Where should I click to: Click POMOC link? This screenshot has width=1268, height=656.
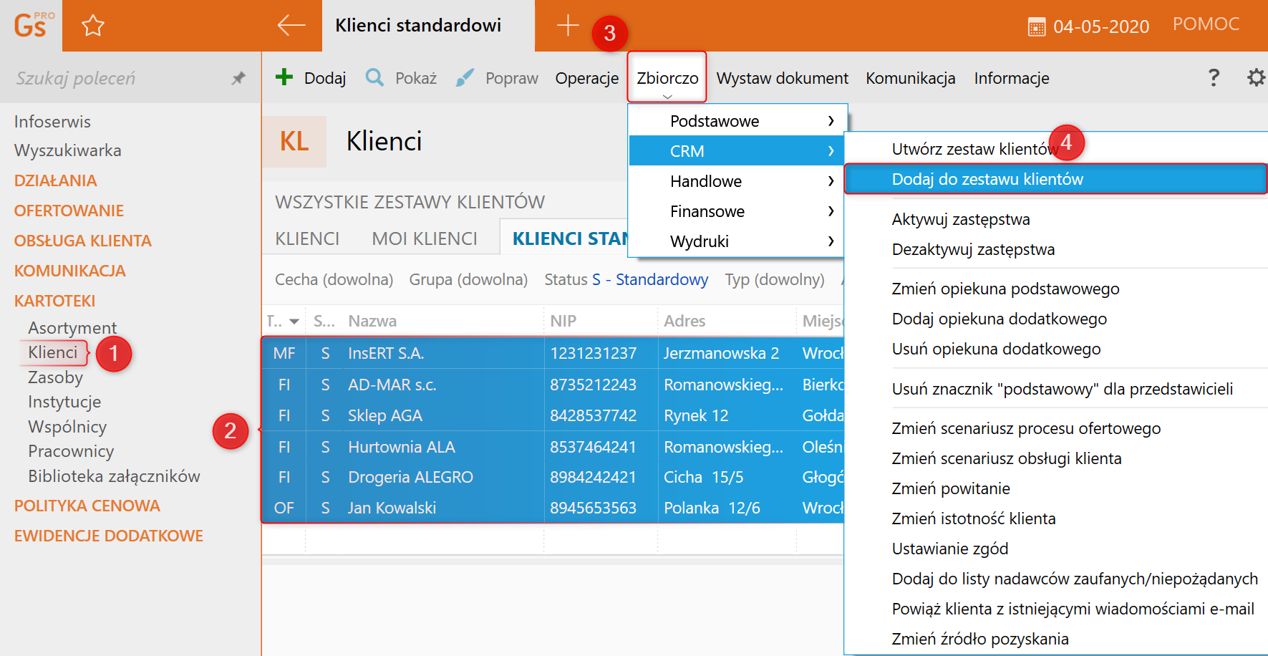1206,24
